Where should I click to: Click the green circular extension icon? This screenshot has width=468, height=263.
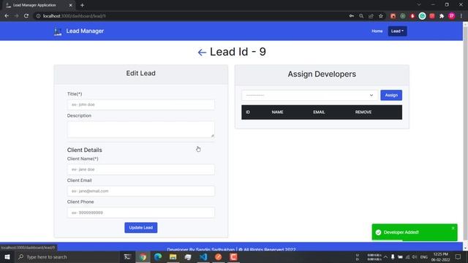[422, 16]
